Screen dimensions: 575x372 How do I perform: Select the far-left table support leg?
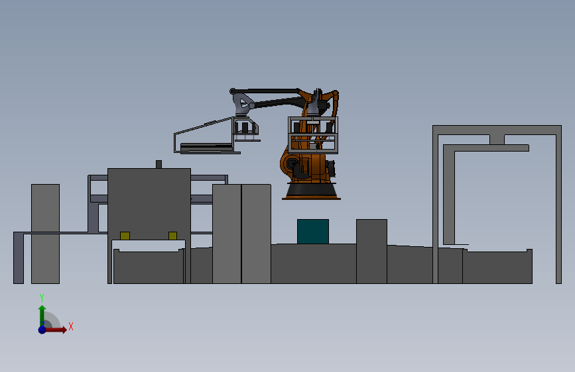pyautogui.click(x=19, y=257)
